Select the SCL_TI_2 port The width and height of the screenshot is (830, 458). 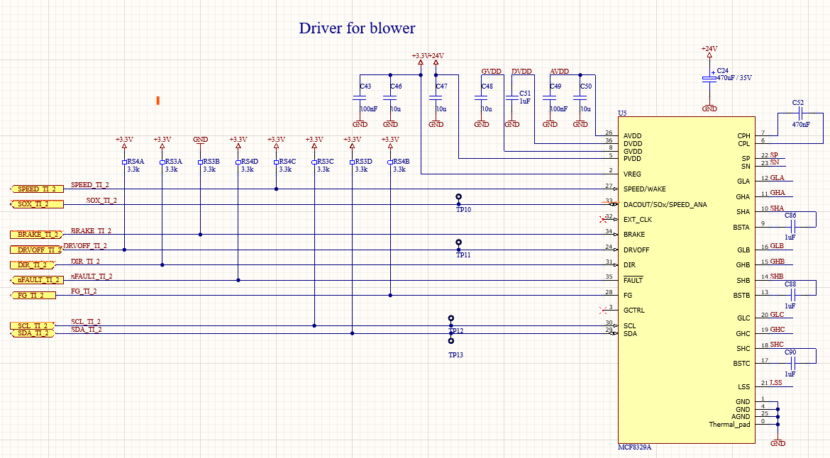point(33,326)
